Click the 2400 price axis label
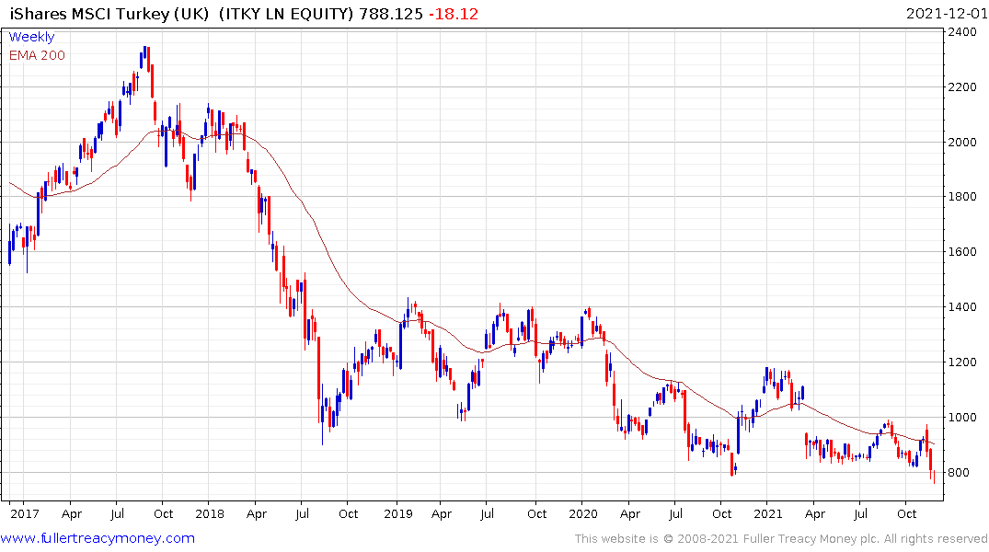The width and height of the screenshot is (989, 552). 962,31
